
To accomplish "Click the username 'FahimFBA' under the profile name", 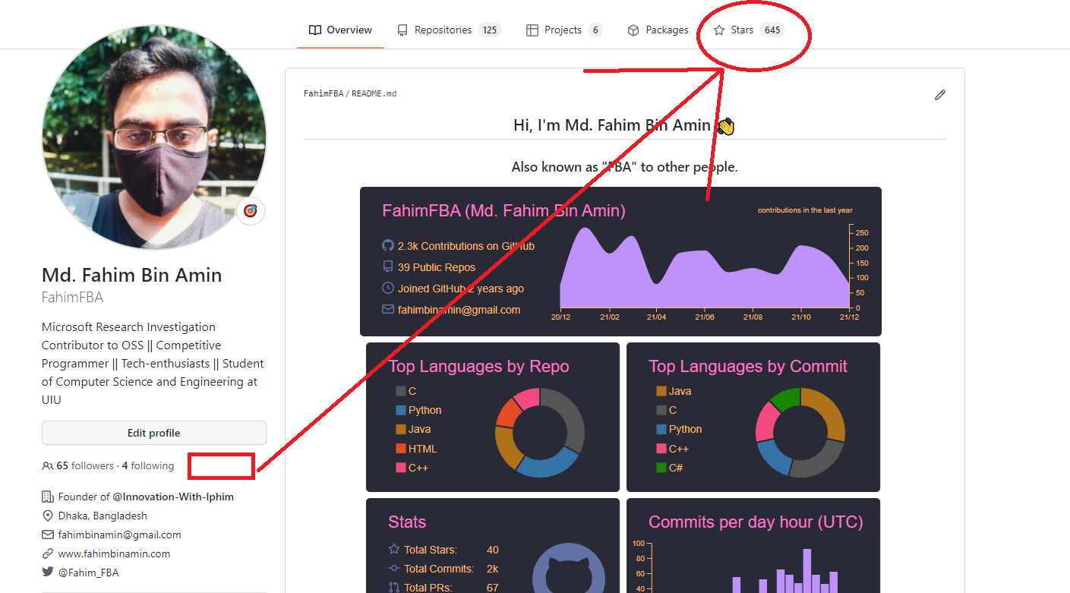I will [73, 297].
